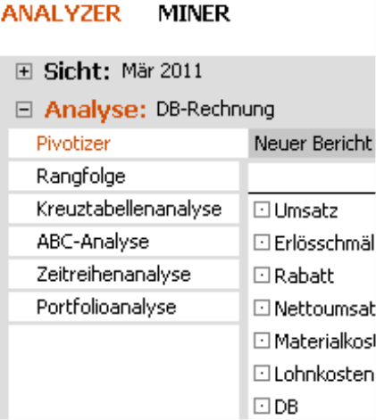The height and width of the screenshot is (420, 376).
Task: Expand the DB node icon
Action: [x=262, y=406]
